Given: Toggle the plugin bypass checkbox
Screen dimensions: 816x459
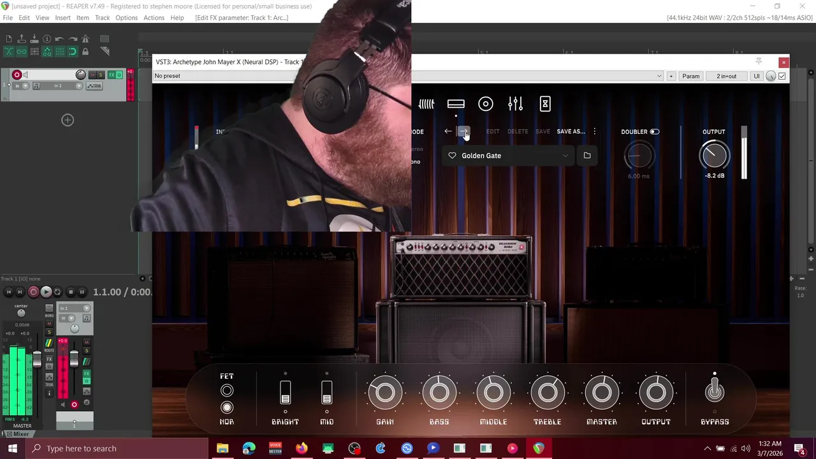Looking at the screenshot, I should point(782,76).
